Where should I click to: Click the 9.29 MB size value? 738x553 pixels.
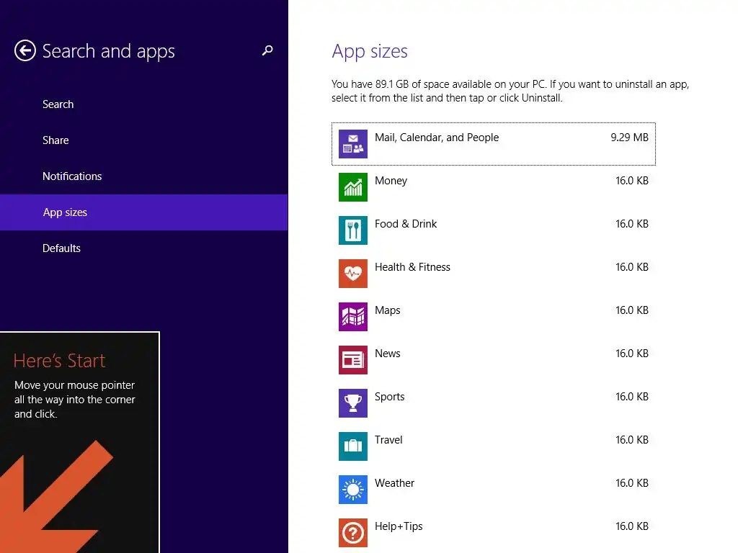click(x=629, y=138)
